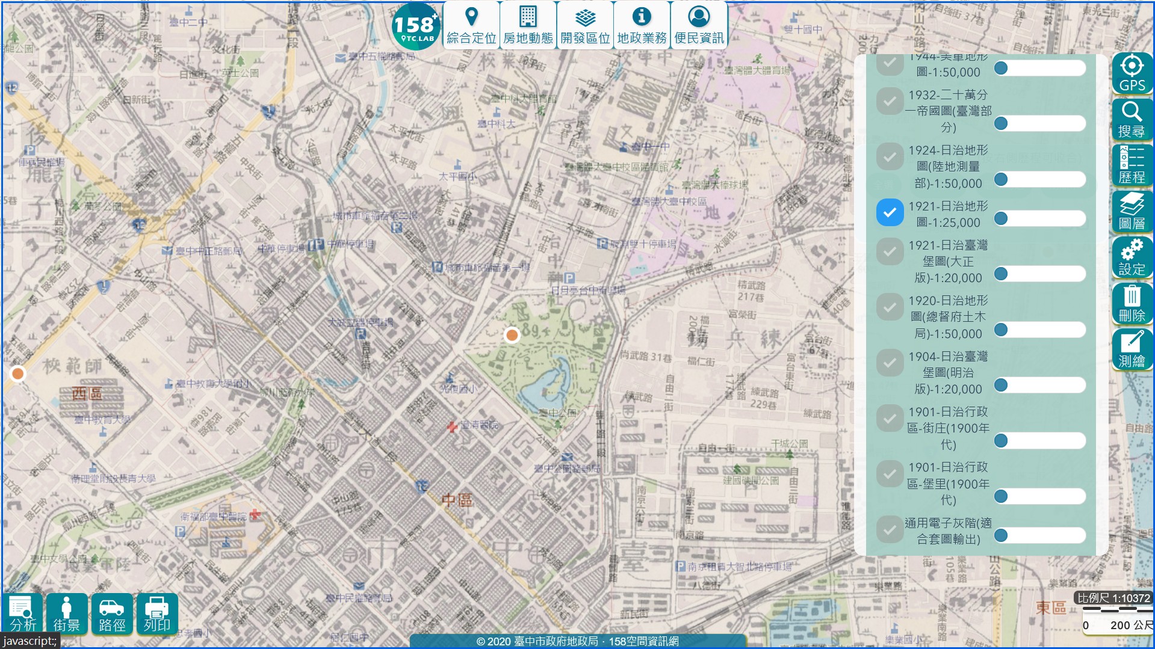Open 街景 street view tool
This screenshot has height=649, width=1155.
(67, 614)
